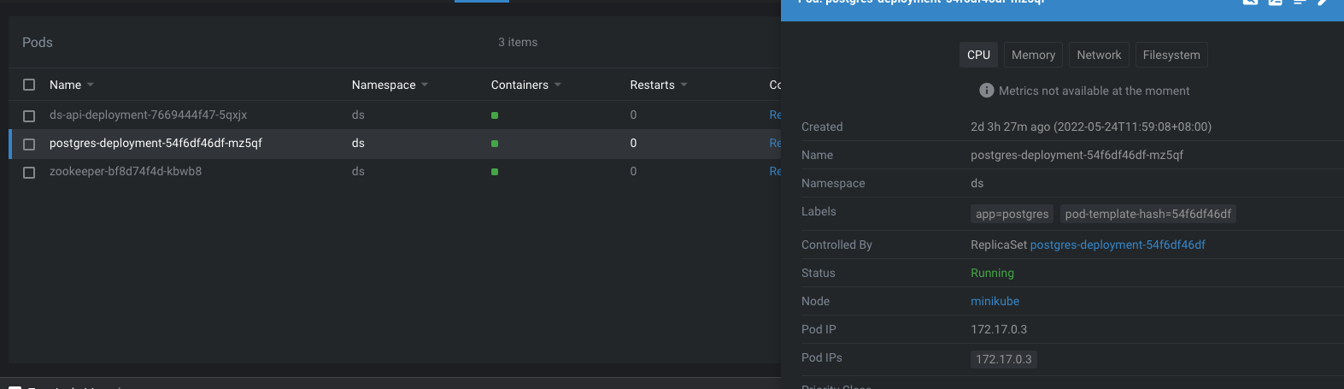
Task: Open the postgres-deployment-54f6df46df ReplicaSet link
Action: click(x=1118, y=245)
